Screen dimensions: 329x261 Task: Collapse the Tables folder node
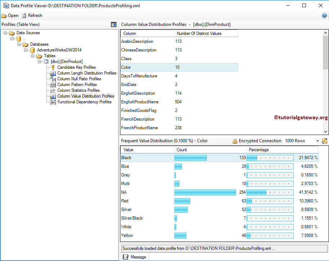point(33,56)
